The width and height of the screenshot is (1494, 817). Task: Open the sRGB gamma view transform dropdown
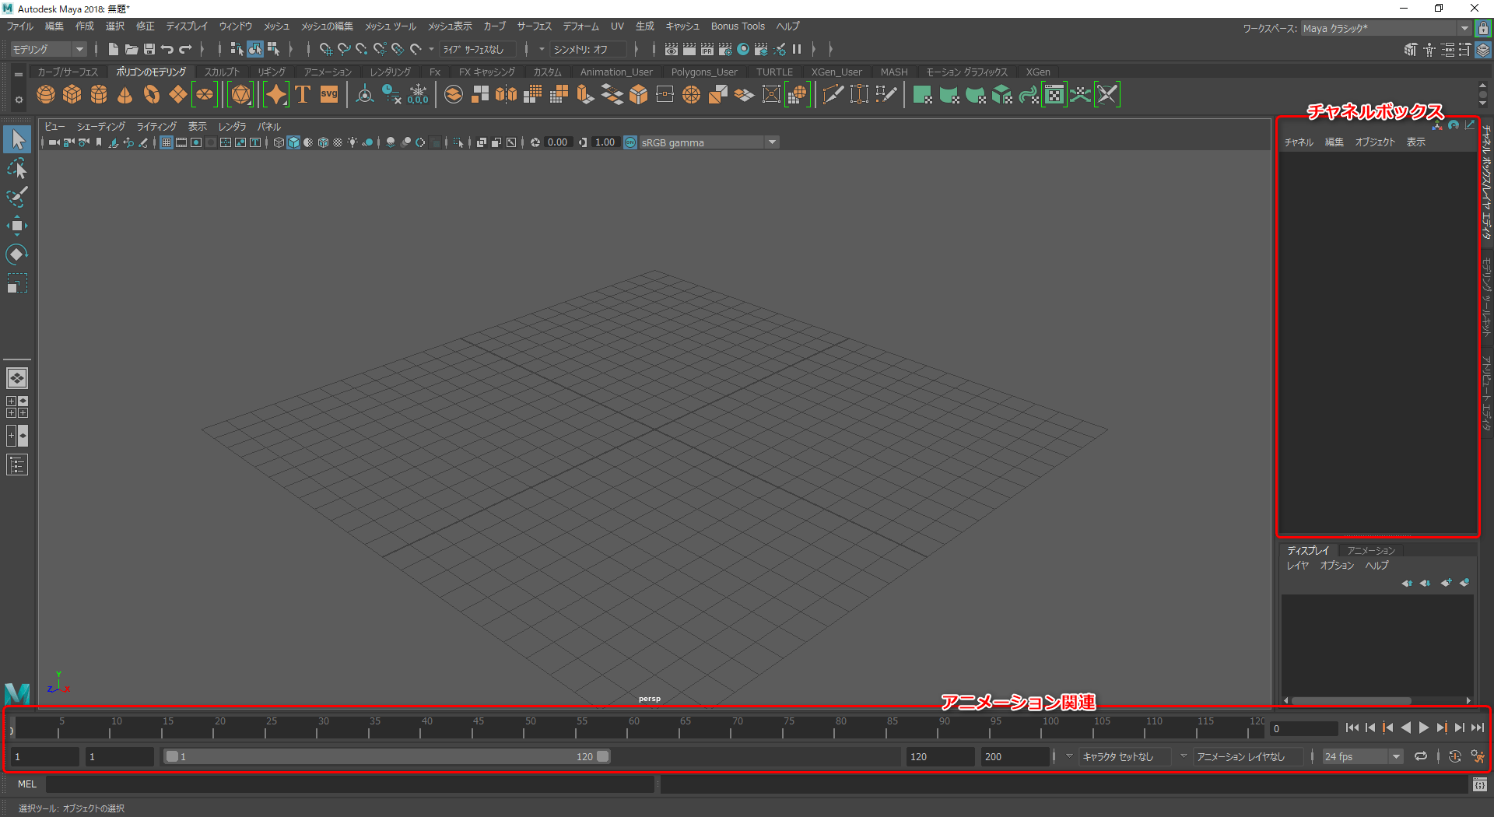[708, 142]
